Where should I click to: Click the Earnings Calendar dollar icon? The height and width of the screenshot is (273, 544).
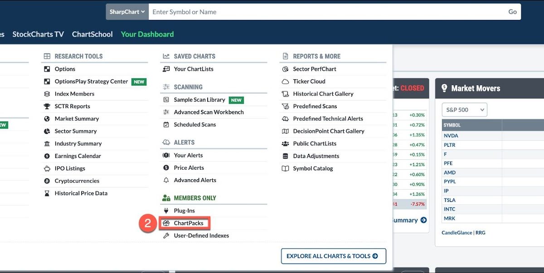point(47,156)
